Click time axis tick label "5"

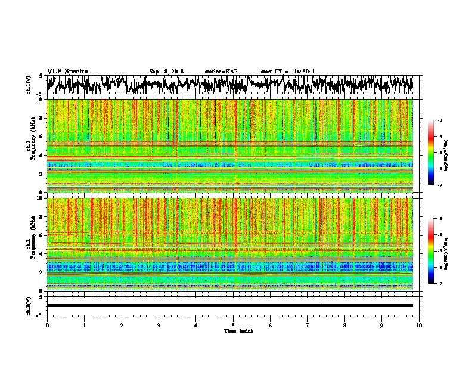pyautogui.click(x=233, y=326)
